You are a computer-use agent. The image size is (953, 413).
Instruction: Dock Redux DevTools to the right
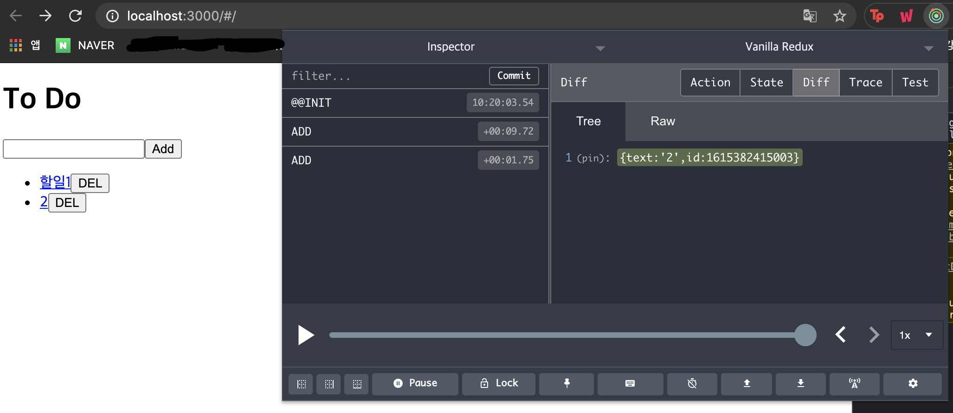point(329,384)
